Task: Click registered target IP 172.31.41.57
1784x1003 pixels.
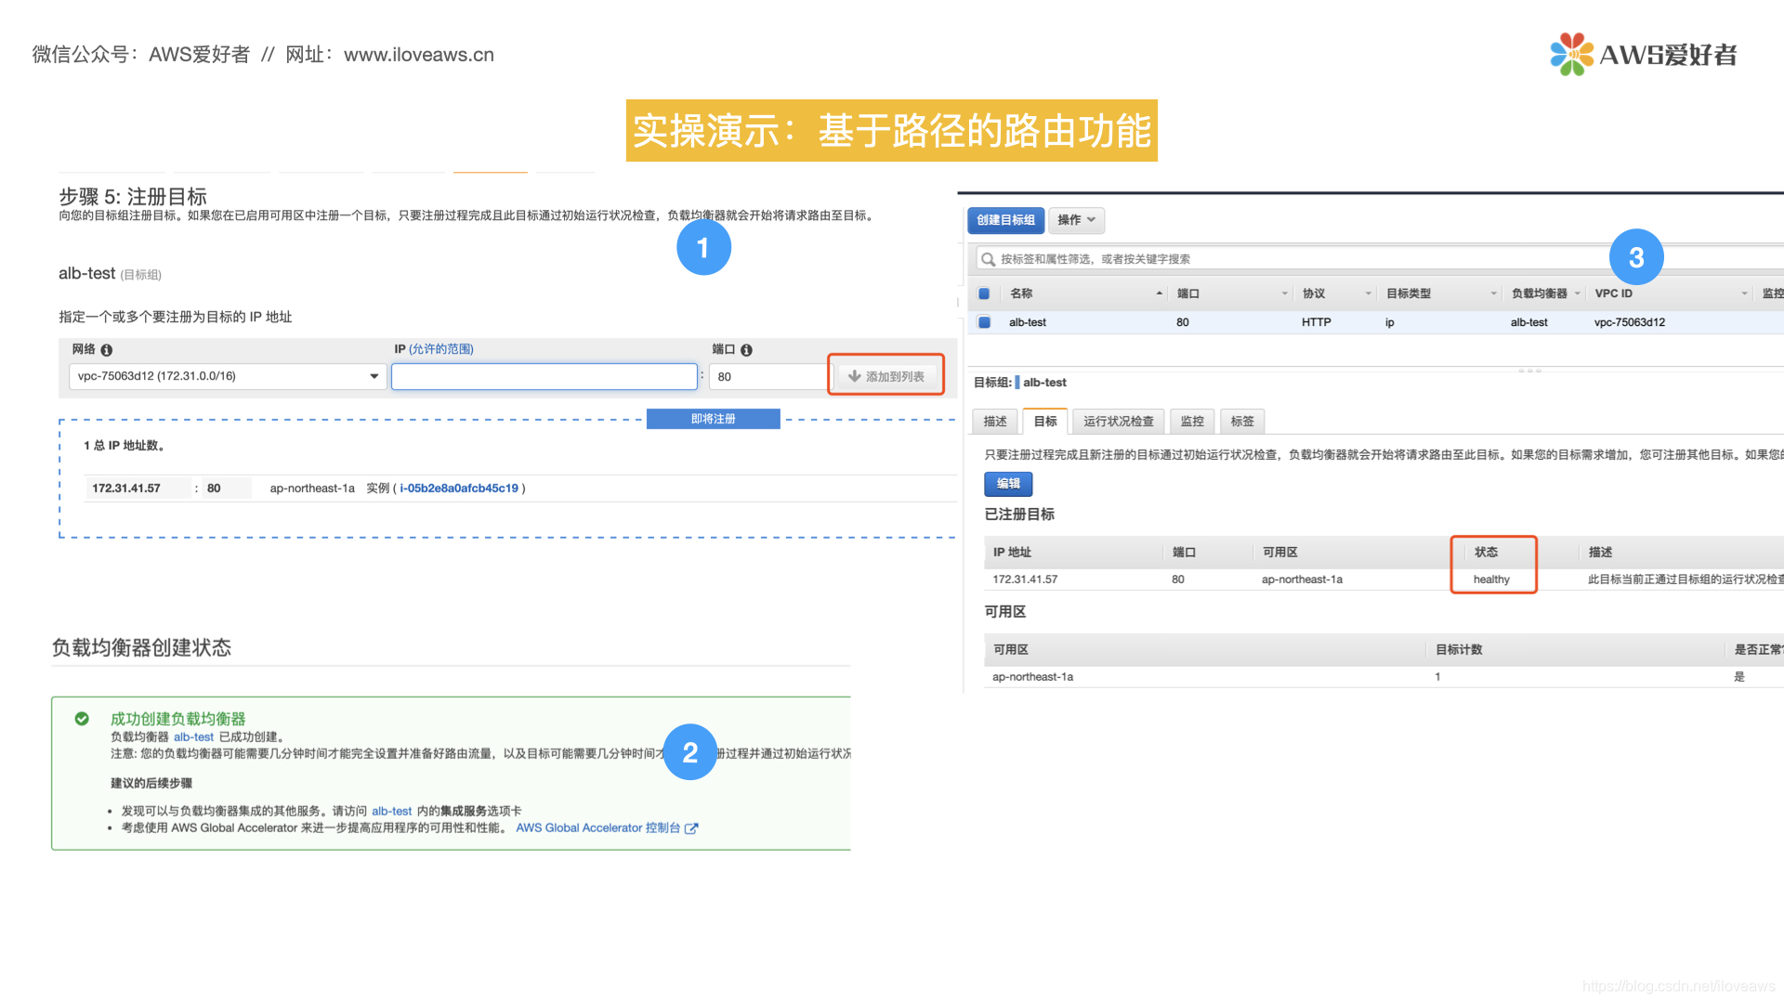Action: 1025,580
